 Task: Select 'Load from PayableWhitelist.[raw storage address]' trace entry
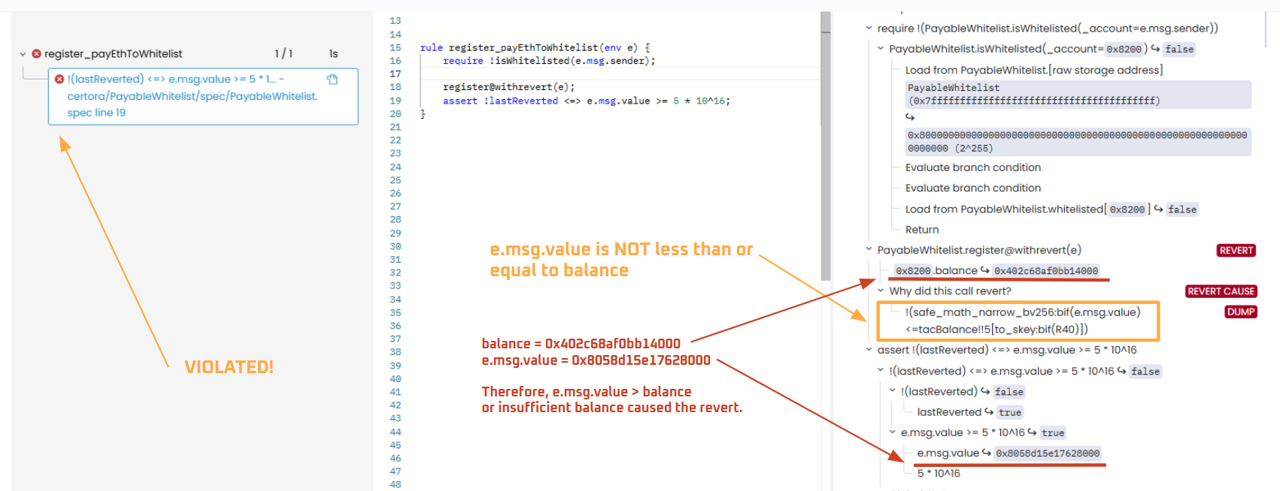pos(1033,70)
